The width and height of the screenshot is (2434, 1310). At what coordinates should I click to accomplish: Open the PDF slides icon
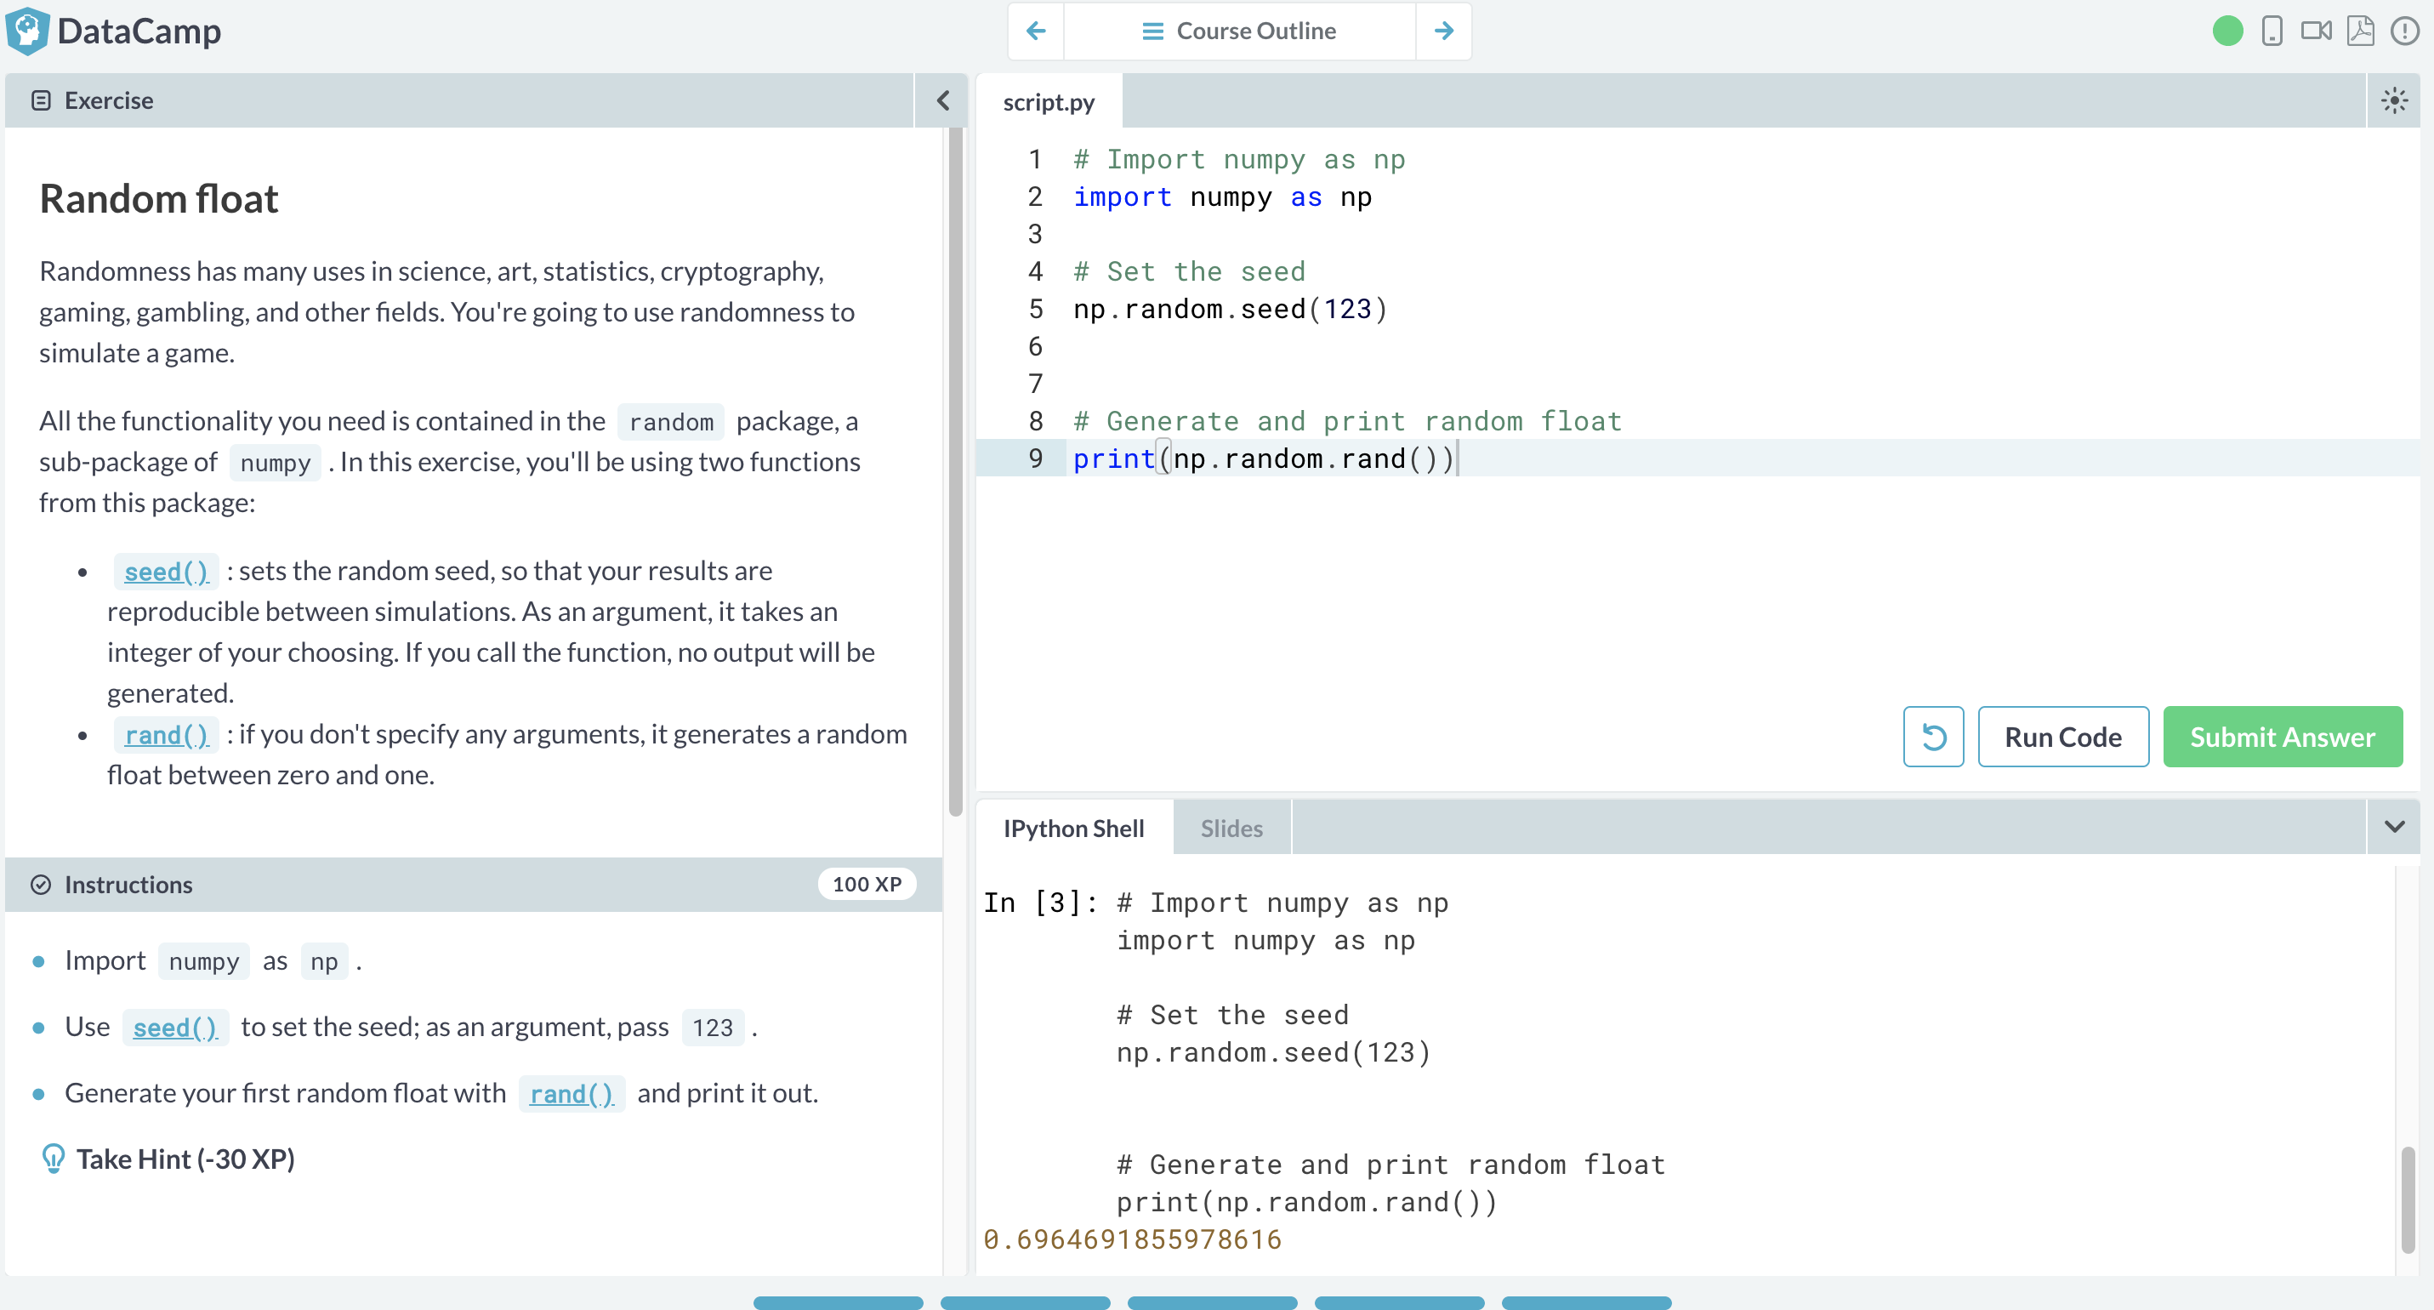point(2360,31)
